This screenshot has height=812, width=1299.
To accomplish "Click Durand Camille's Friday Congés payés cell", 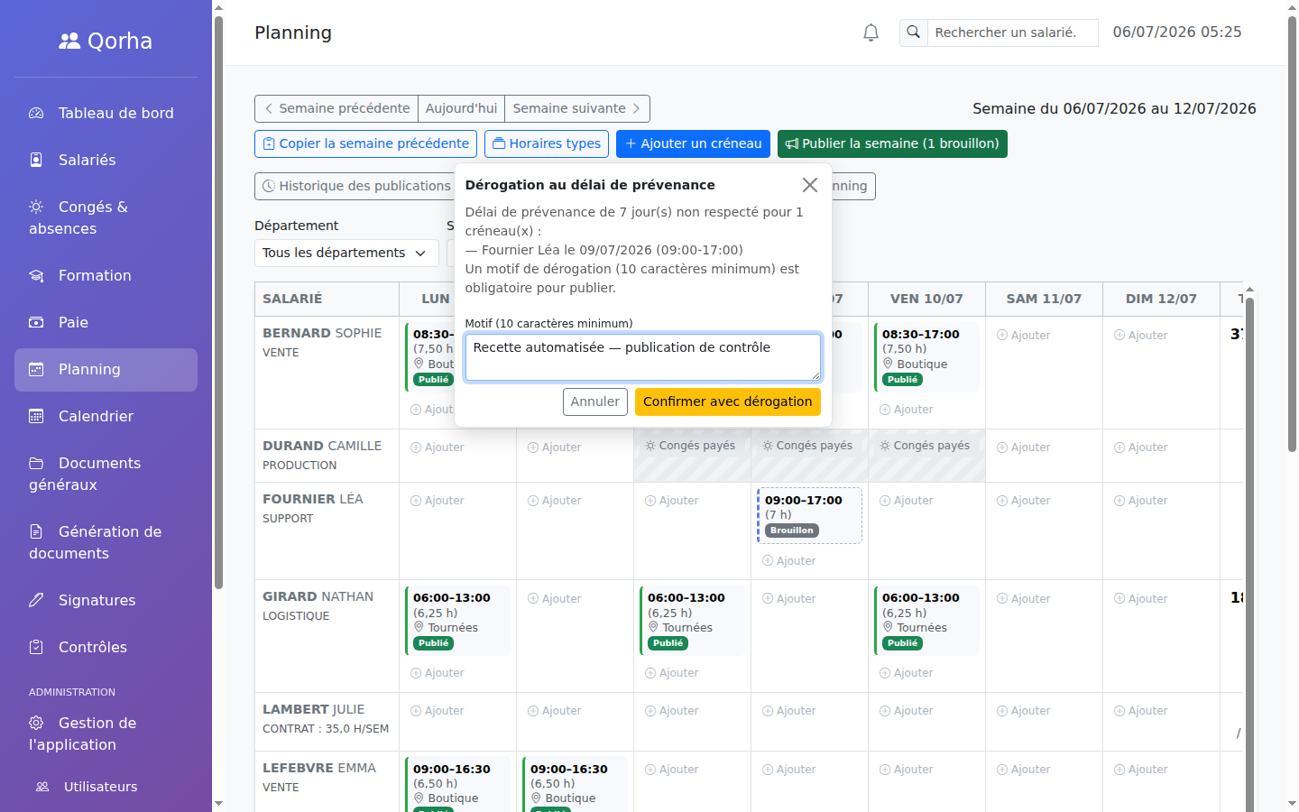I will [926, 455].
